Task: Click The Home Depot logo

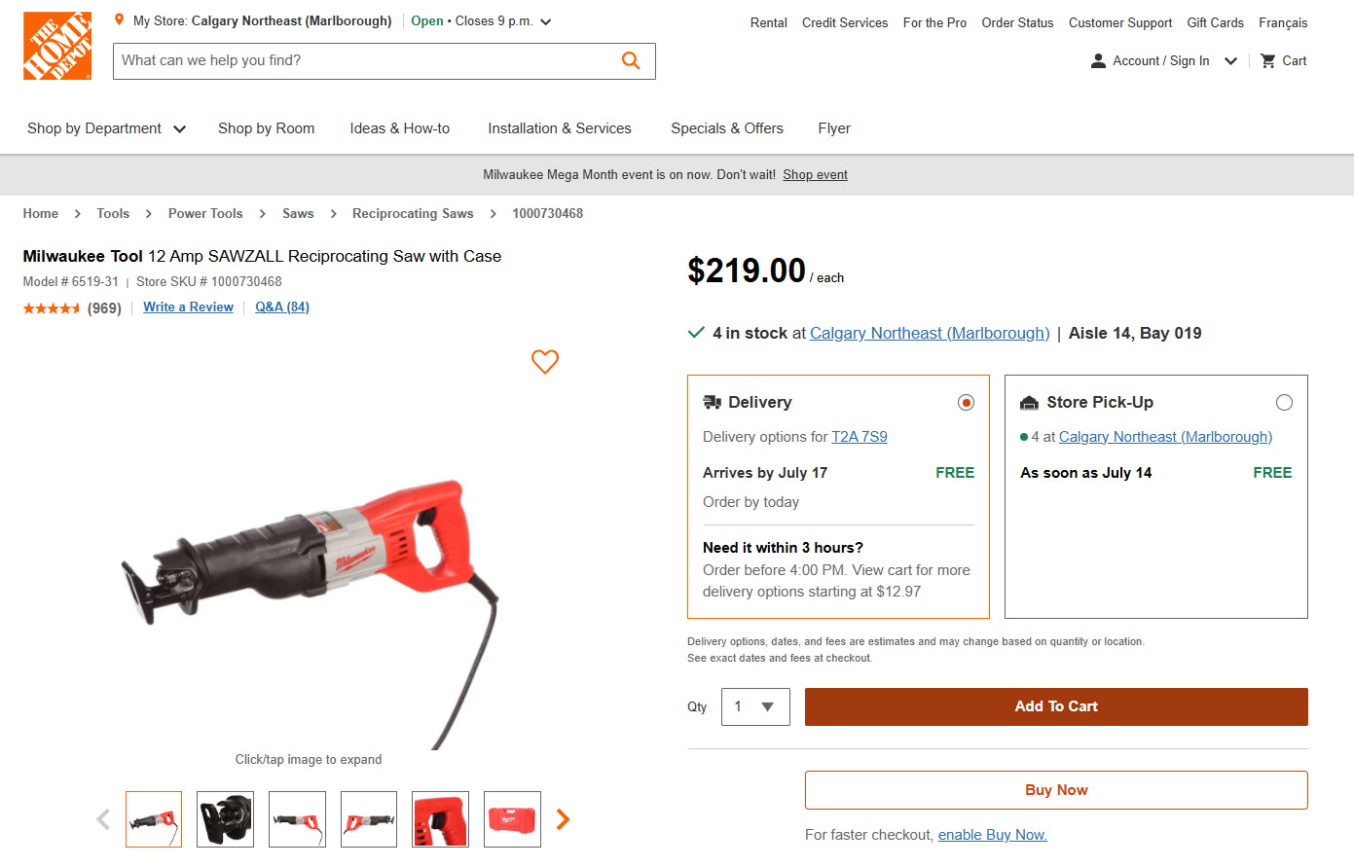Action: pyautogui.click(x=57, y=46)
